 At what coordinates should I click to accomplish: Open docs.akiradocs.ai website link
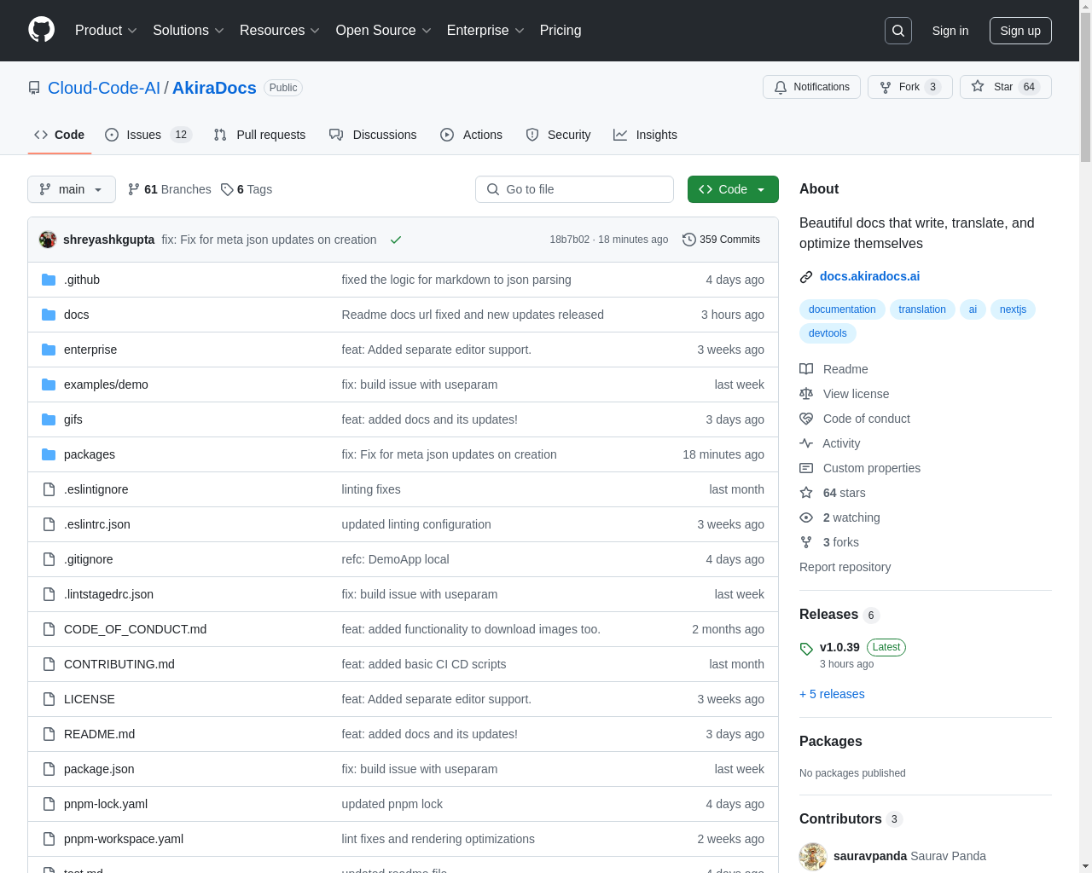(x=869, y=276)
